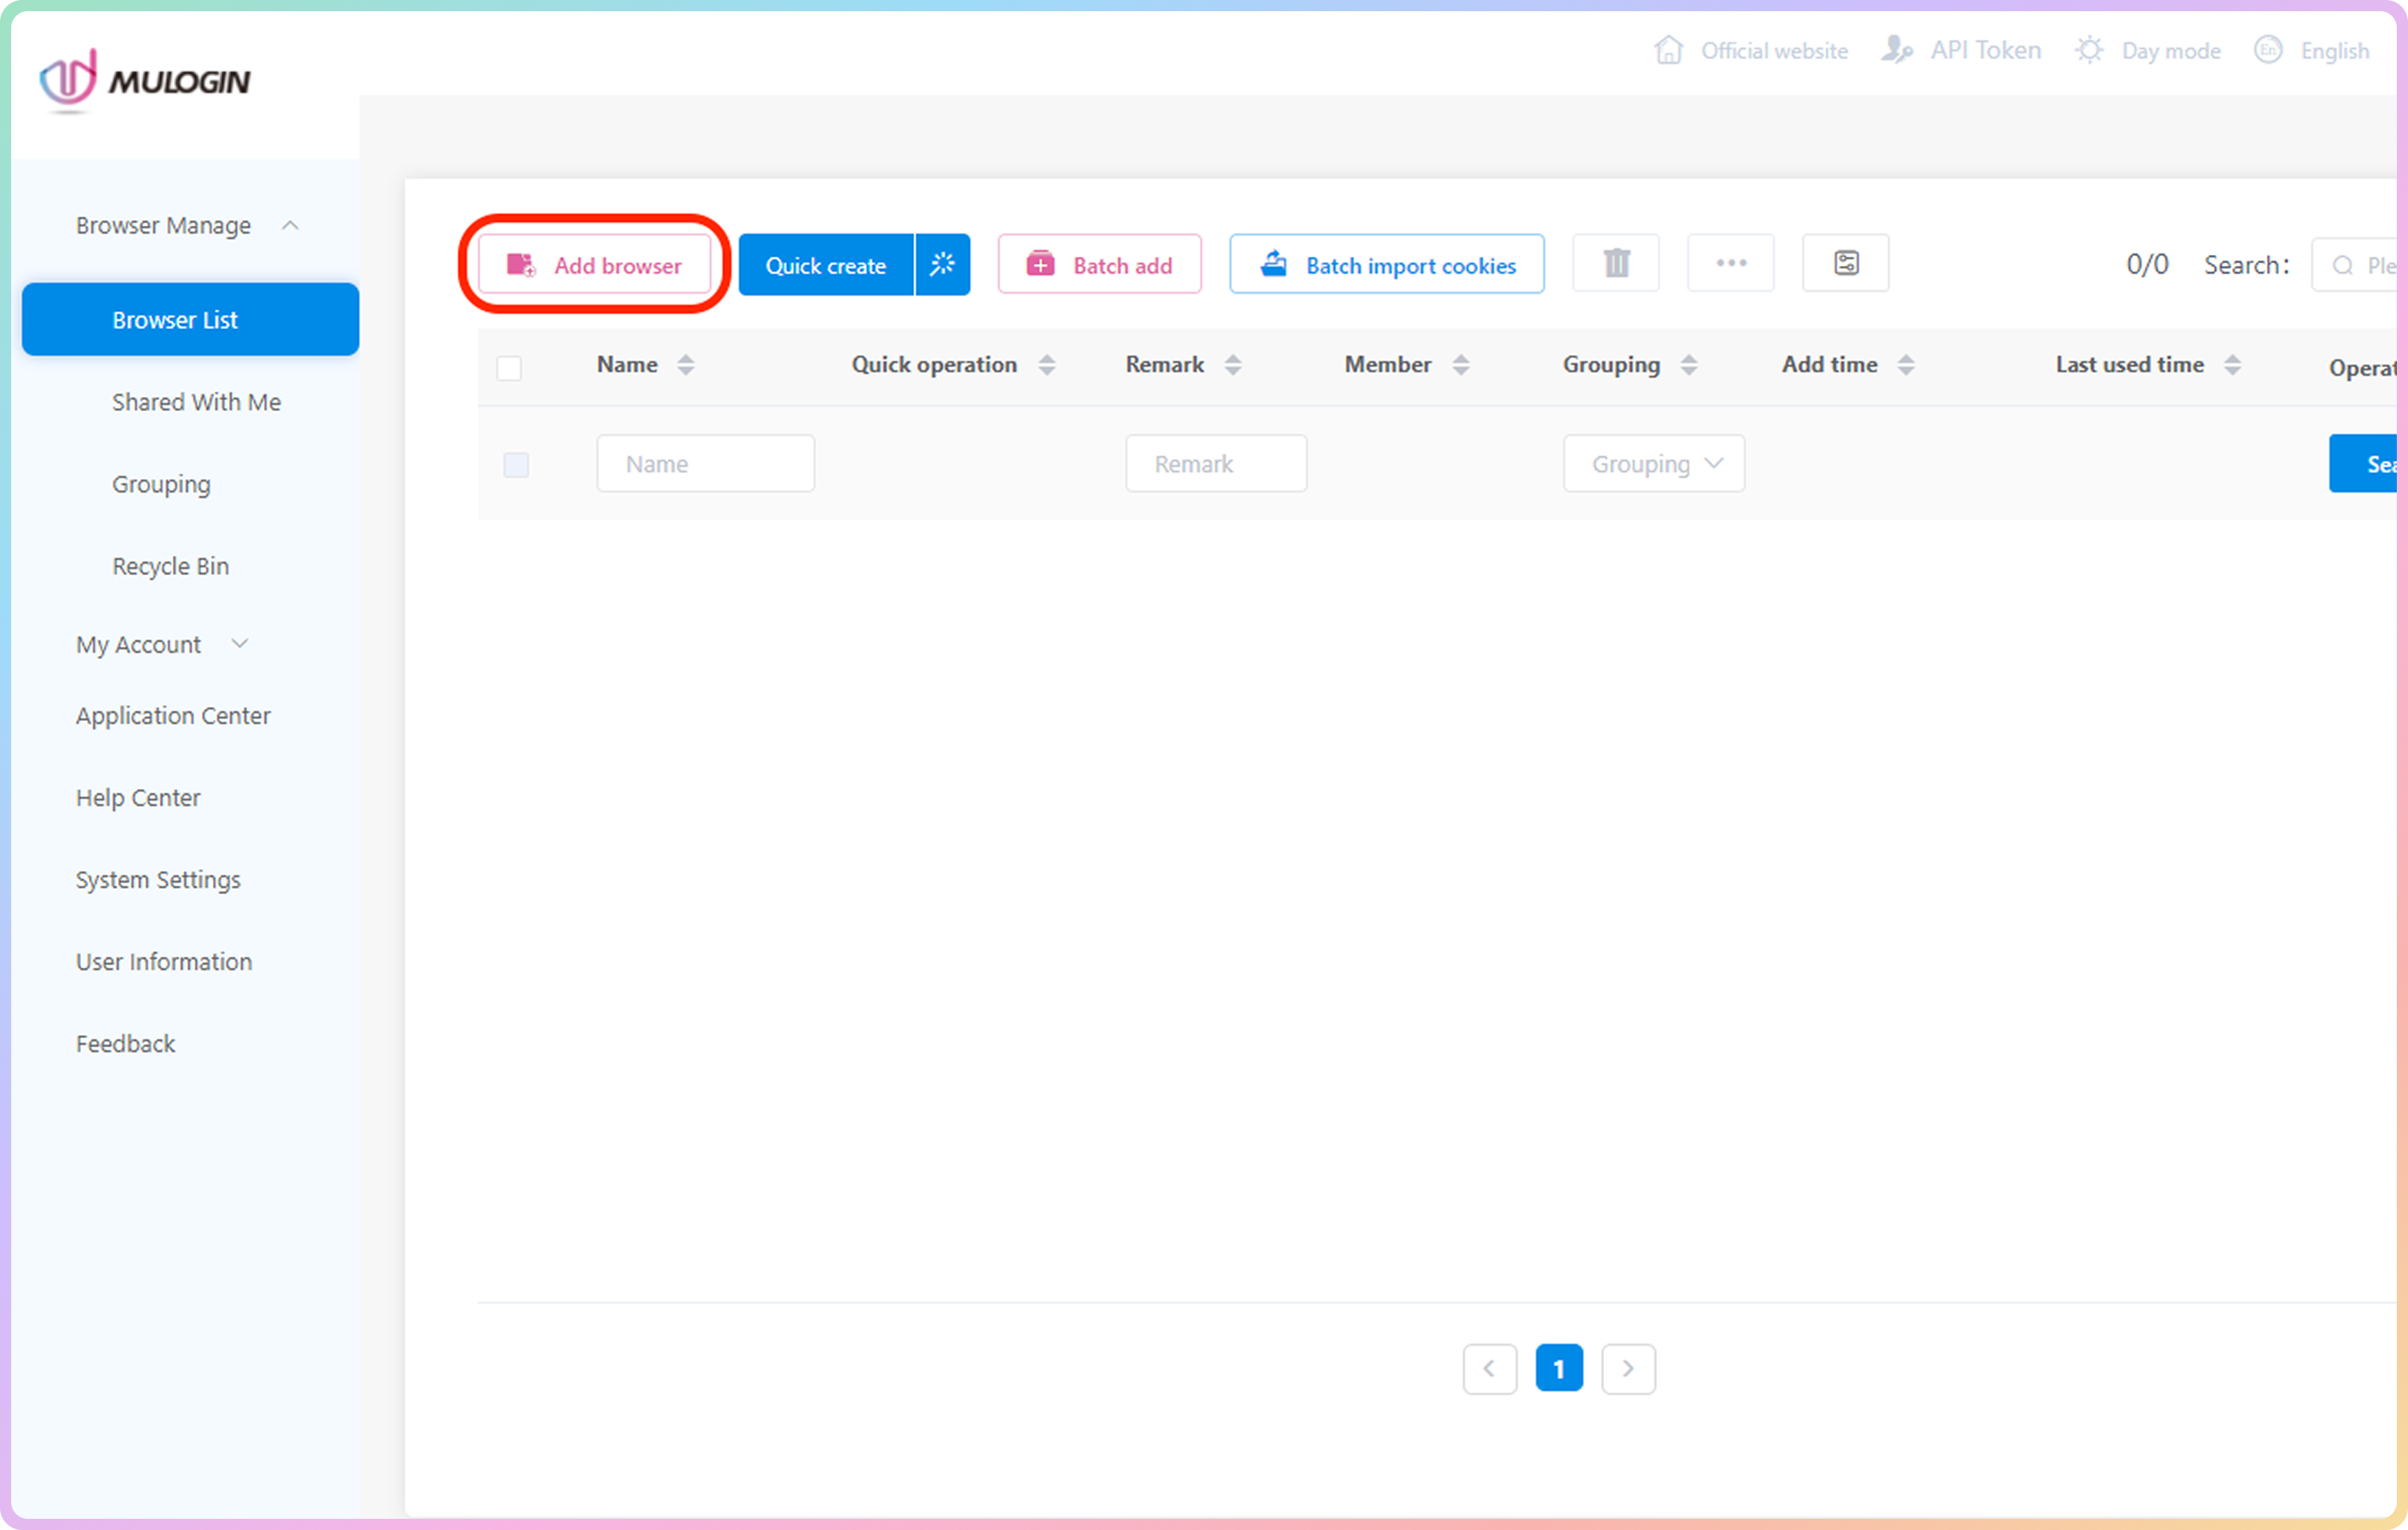Click the Official website home icon

coord(1668,50)
